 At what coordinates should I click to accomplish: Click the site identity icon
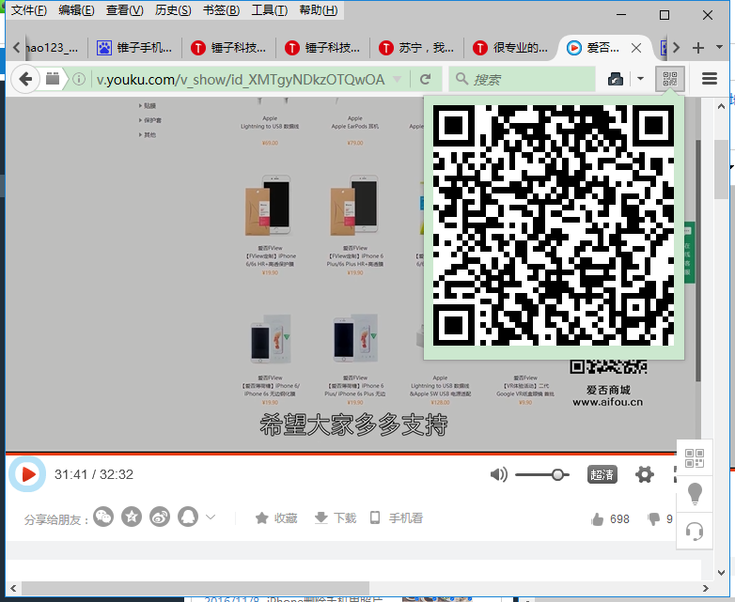(x=53, y=79)
